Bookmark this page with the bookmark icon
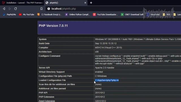 click(x=42, y=9)
